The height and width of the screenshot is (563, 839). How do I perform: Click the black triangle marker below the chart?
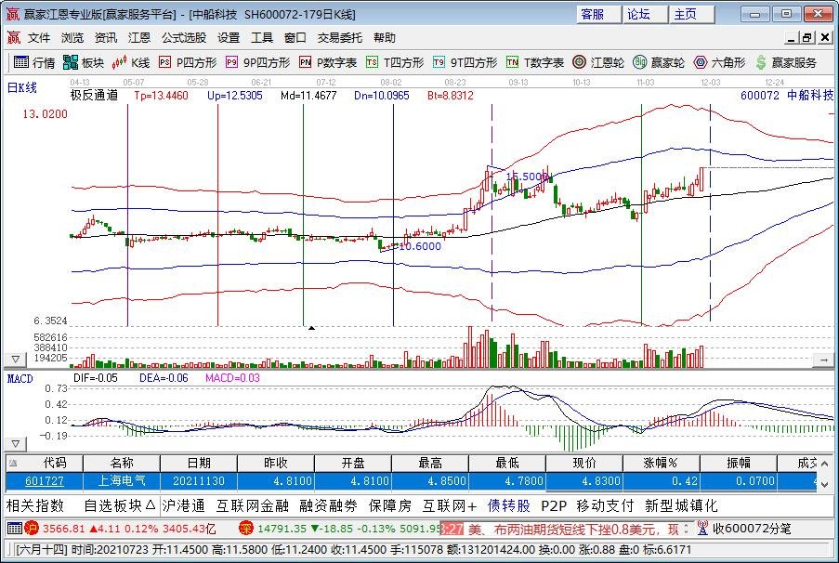pyautogui.click(x=311, y=328)
